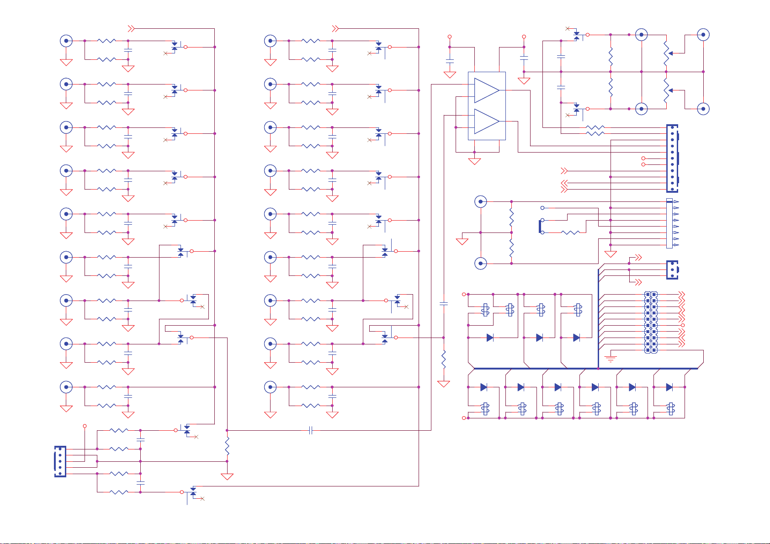Select the upper coaxial jack of the middle-right pair
This screenshot has height=544, width=770.
481,201
